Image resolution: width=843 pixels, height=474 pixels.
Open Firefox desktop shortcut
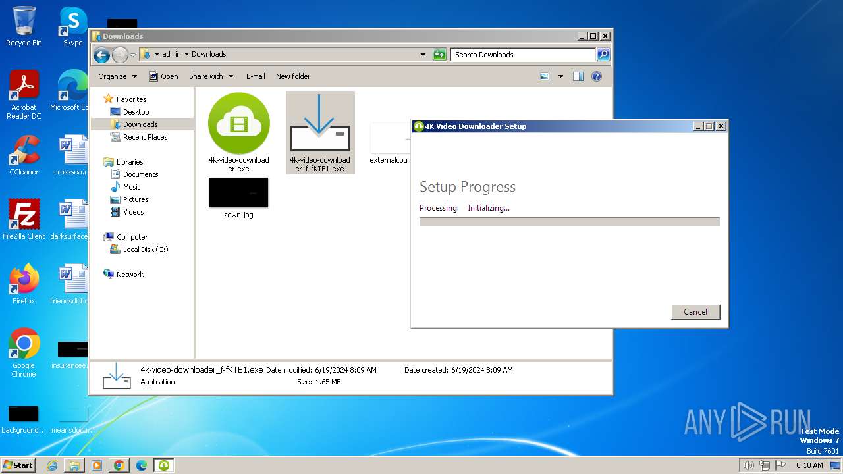pos(24,284)
